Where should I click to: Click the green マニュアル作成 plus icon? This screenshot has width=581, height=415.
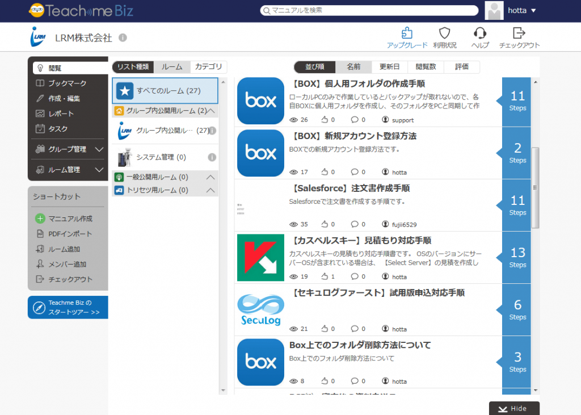[x=40, y=219]
